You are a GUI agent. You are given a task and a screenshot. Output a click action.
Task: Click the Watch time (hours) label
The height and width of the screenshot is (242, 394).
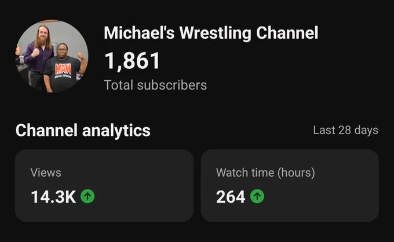[265, 173]
